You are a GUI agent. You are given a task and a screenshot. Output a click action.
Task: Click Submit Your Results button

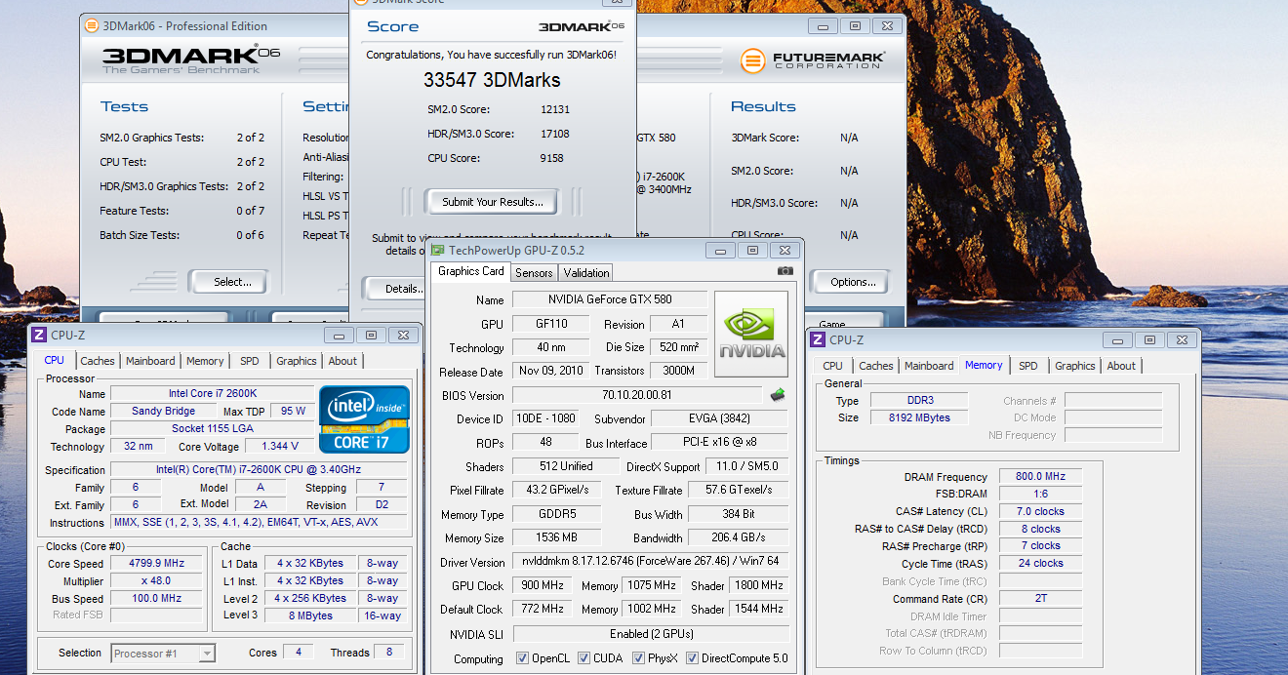492,202
